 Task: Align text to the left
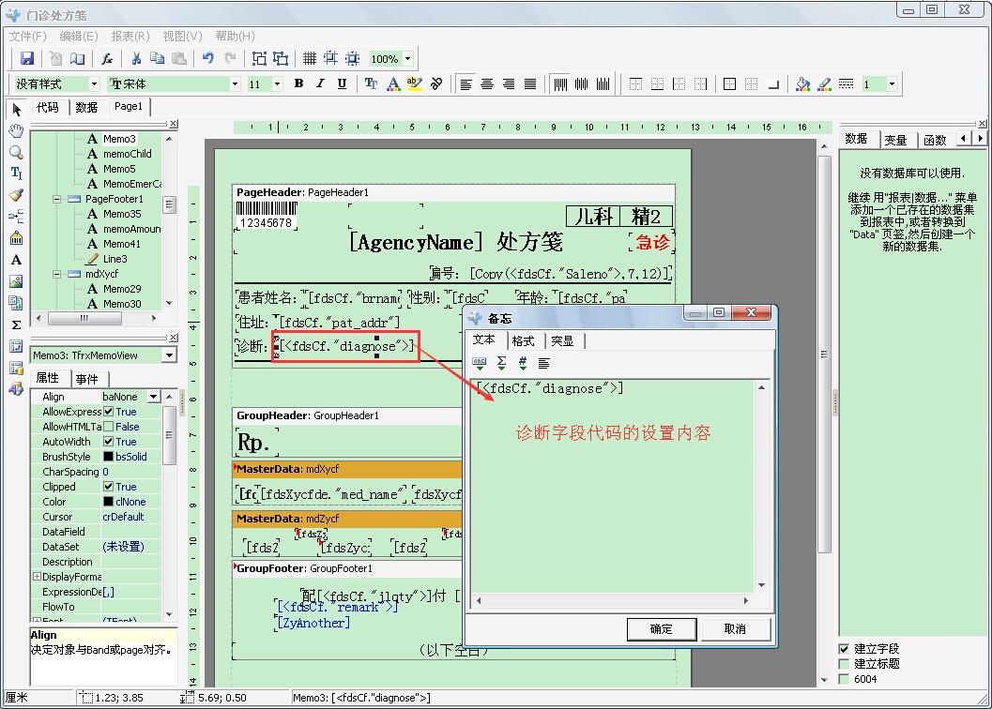pyautogui.click(x=466, y=83)
